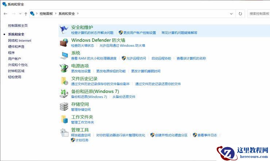Open the 电源选项 heading
The height and width of the screenshot is (161, 270).
click(80, 66)
